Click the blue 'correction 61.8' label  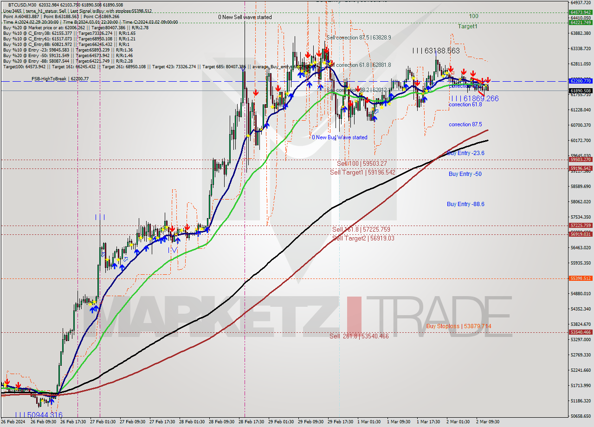465,105
